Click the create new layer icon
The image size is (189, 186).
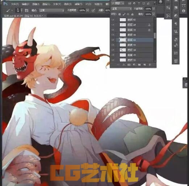click(x=144, y=65)
